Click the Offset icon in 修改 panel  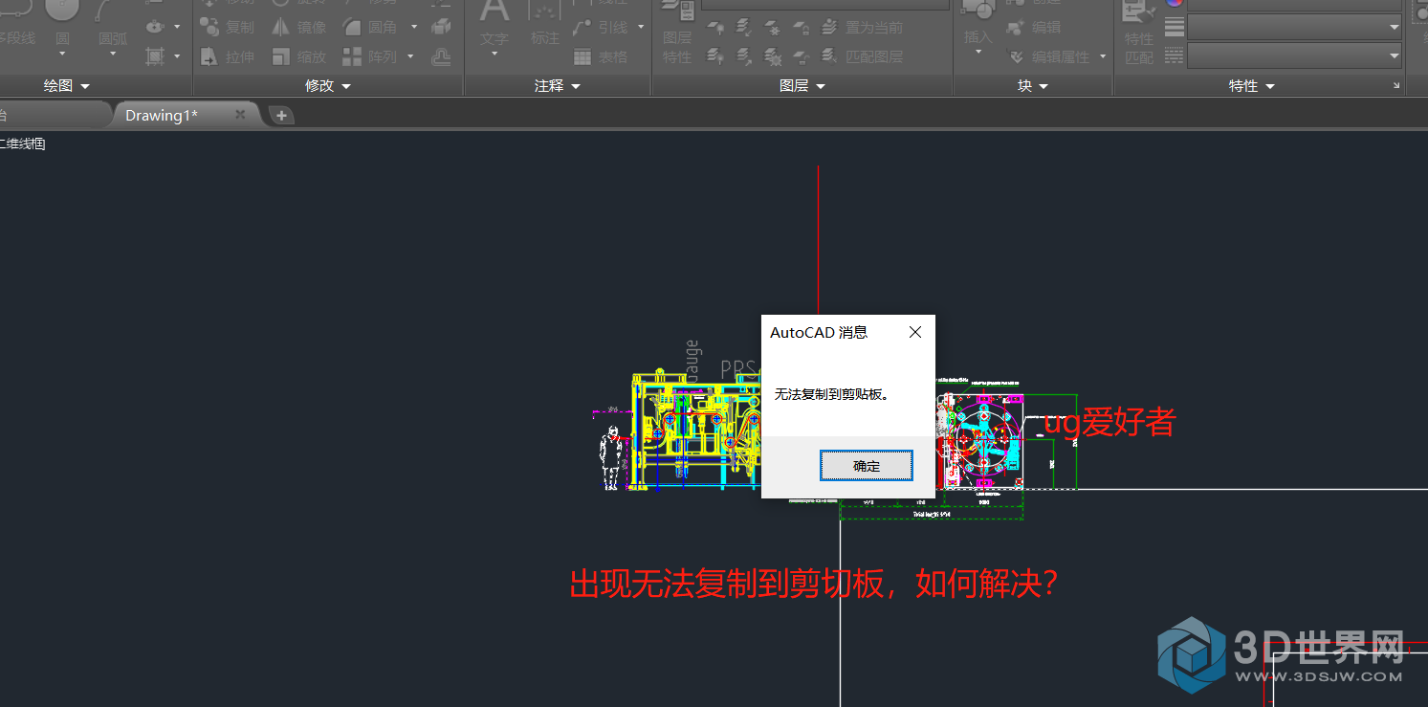(441, 57)
